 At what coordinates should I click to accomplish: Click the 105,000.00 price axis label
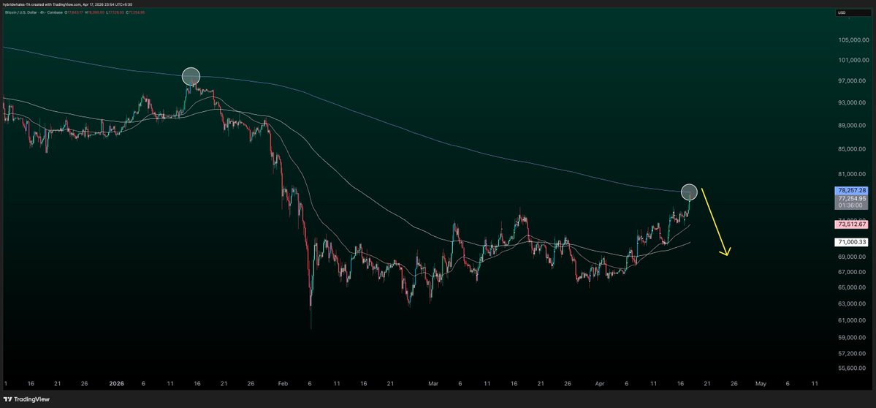point(852,39)
